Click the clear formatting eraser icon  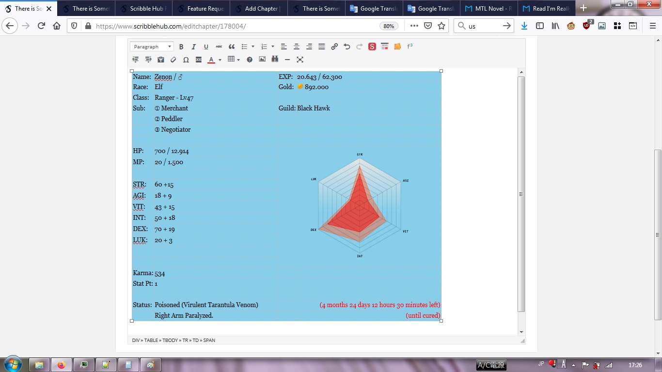(173, 60)
